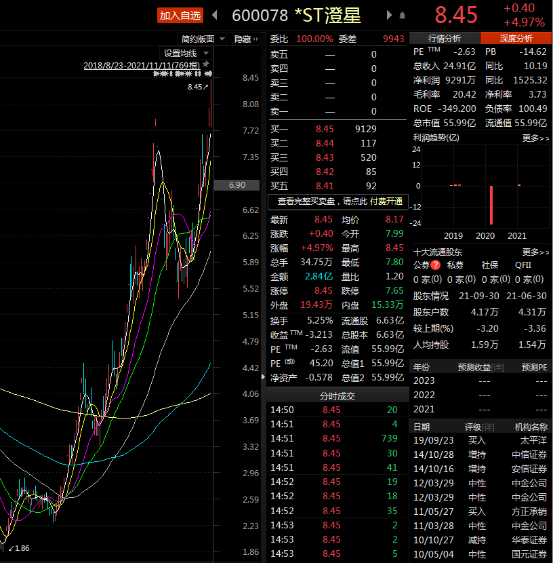Click the latest price 8.45 in header
Viewport: 553px width, 563px height.
click(x=456, y=15)
